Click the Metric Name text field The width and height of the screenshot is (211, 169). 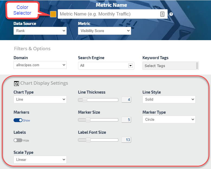(108, 14)
